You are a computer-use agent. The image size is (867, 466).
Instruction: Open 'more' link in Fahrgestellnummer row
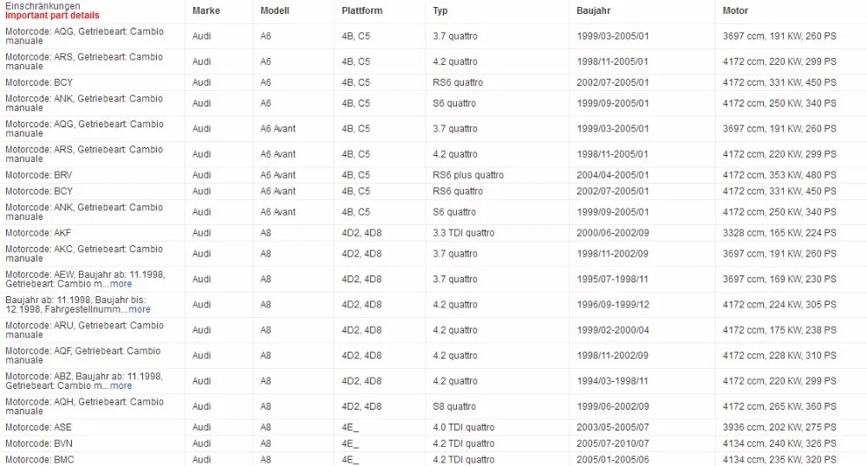(140, 309)
